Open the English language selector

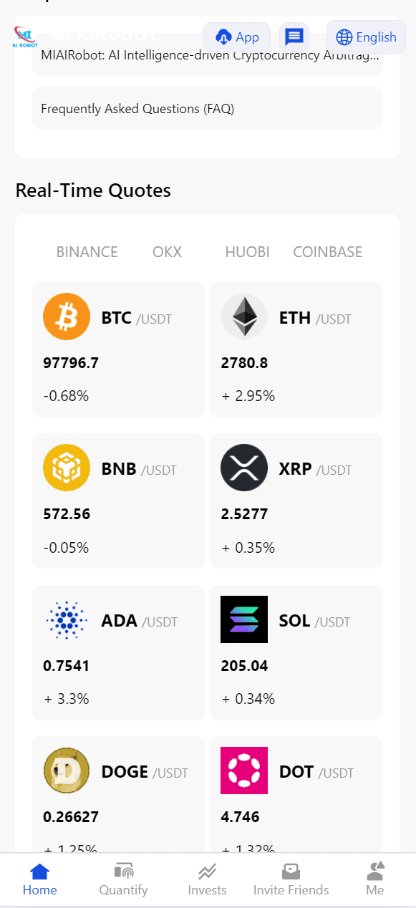pyautogui.click(x=366, y=37)
